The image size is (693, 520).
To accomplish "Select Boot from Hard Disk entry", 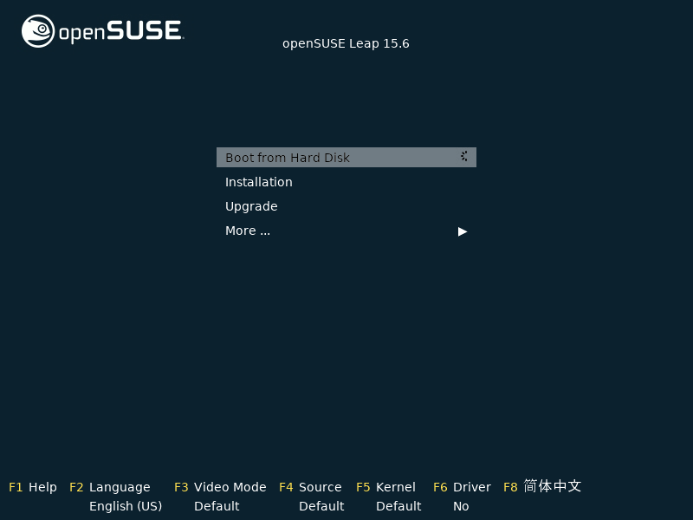I will click(346, 158).
